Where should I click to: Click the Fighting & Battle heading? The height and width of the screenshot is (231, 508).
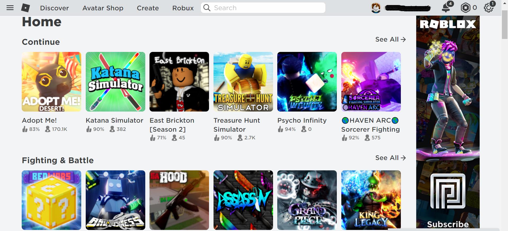tap(58, 160)
